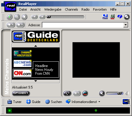Open the OPTIONEN dropdown button
Image resolution: width=132 pixels, height=116 pixels.
tap(21, 93)
